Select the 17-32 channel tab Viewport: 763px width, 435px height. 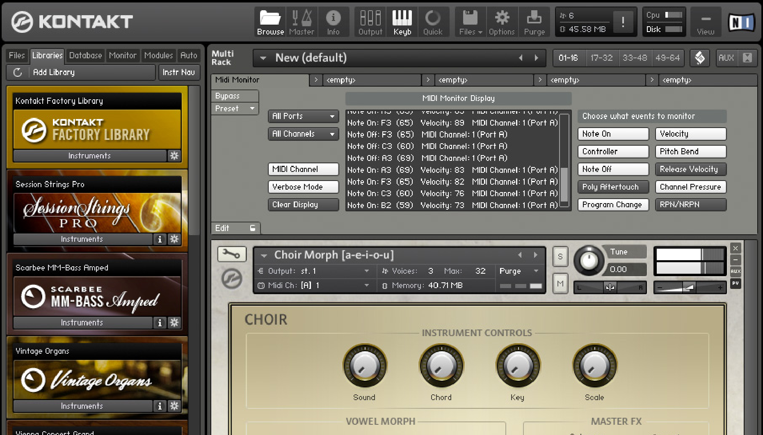point(602,58)
